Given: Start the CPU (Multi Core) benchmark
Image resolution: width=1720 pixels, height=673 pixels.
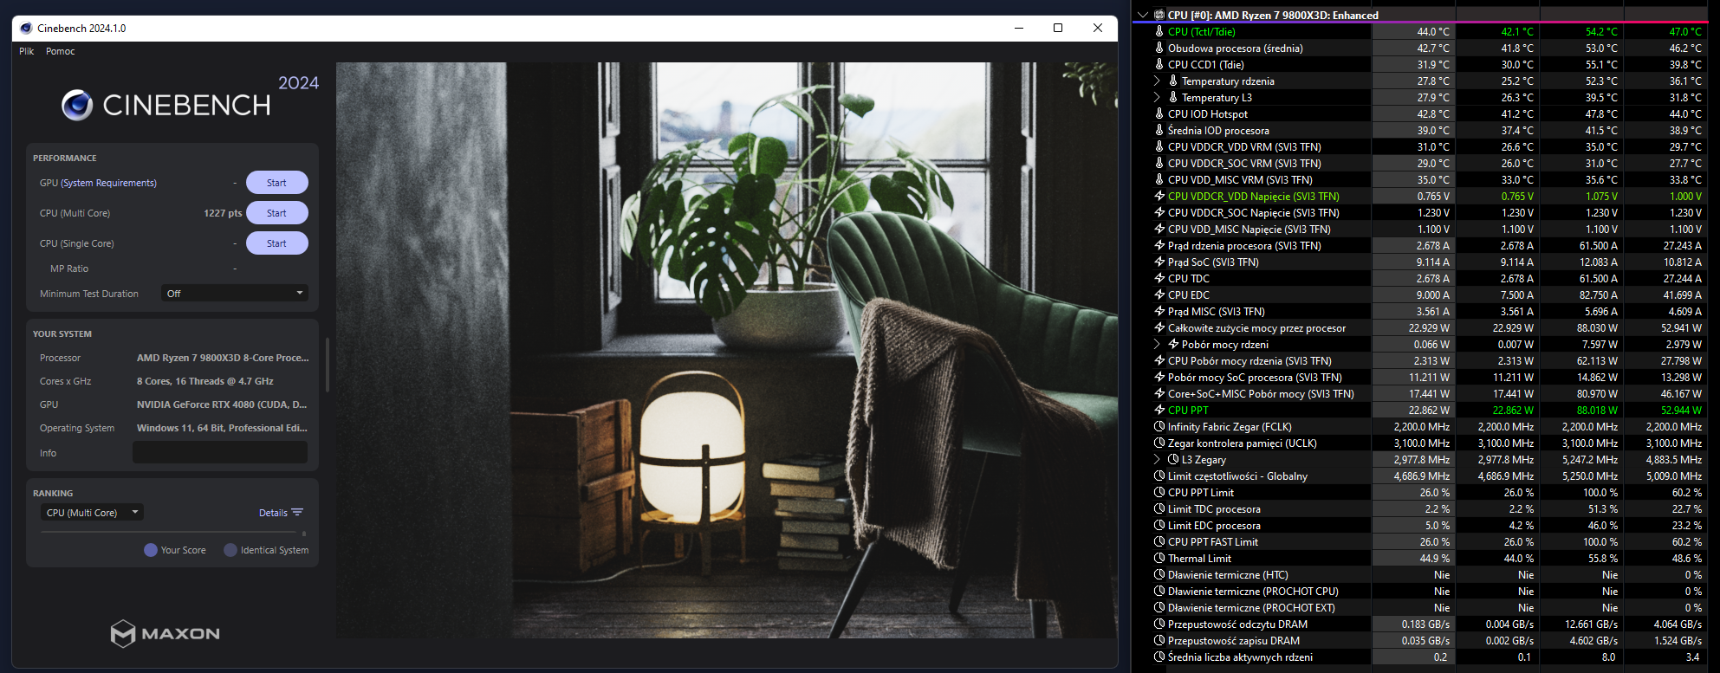Looking at the screenshot, I should pyautogui.click(x=276, y=213).
